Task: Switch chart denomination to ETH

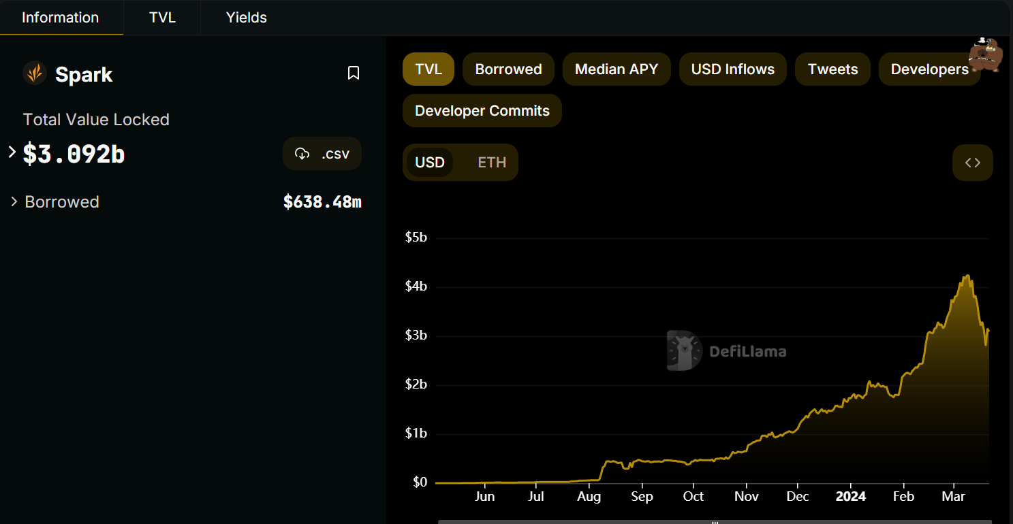Action: pos(492,163)
